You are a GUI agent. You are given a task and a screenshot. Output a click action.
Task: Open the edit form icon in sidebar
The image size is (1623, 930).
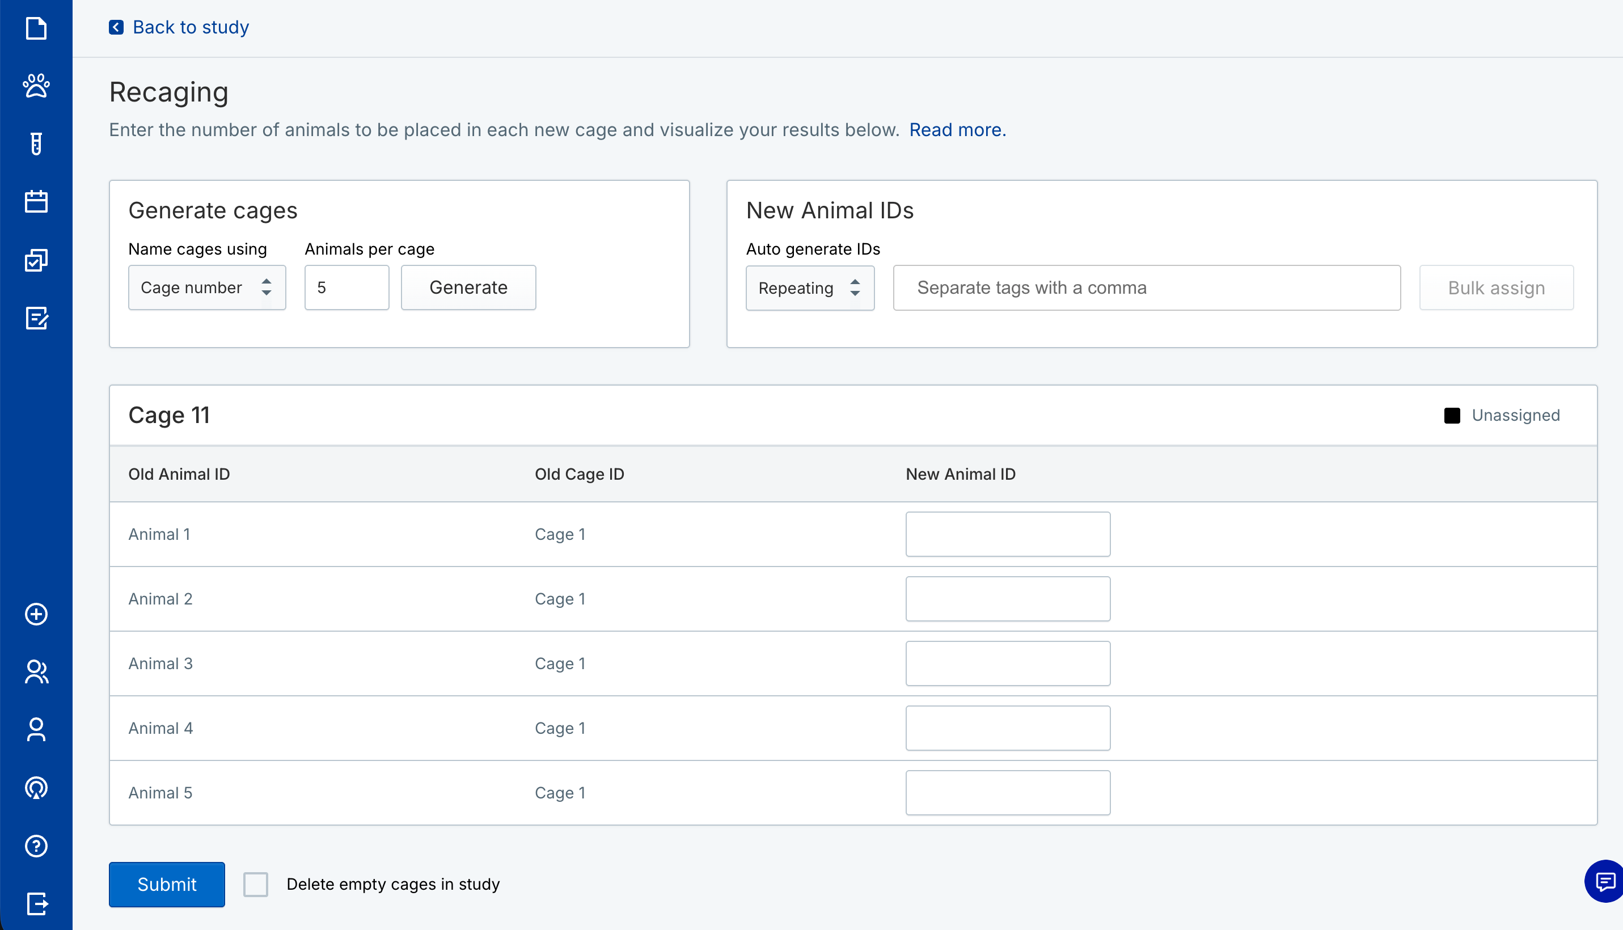click(x=36, y=318)
